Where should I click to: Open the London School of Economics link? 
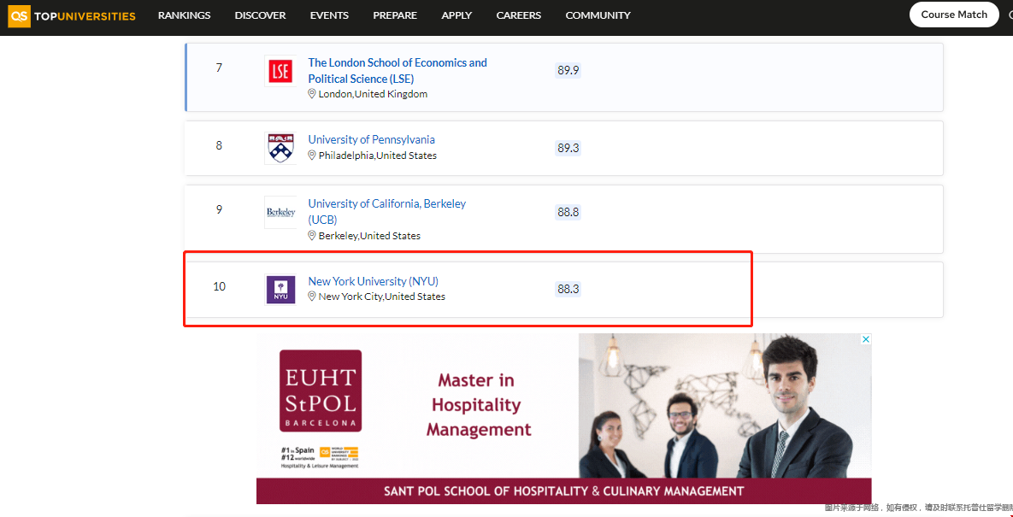(397, 70)
